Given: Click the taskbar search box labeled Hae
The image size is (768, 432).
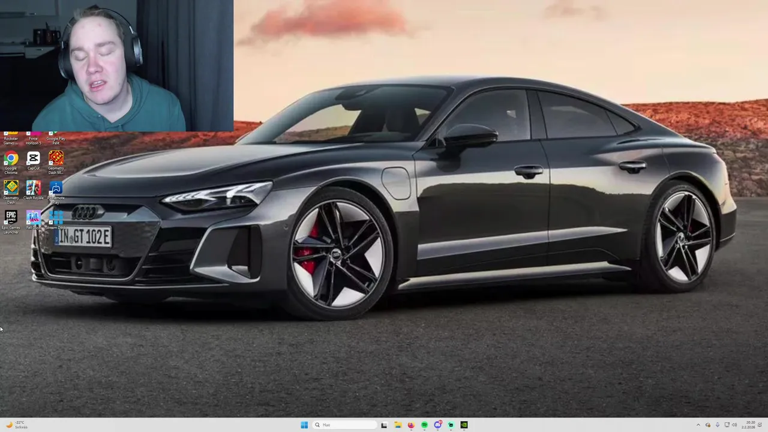Looking at the screenshot, I should tap(343, 425).
